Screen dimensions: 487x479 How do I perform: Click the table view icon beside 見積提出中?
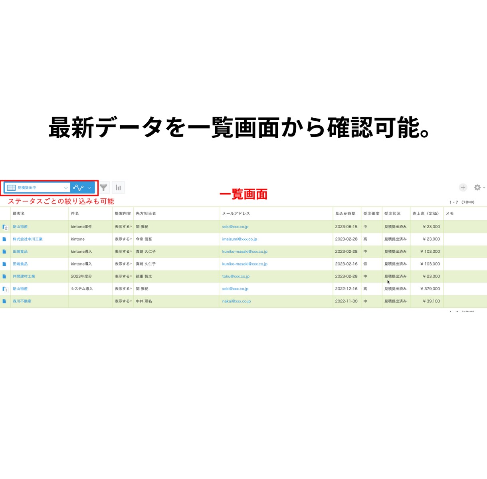click(11, 188)
